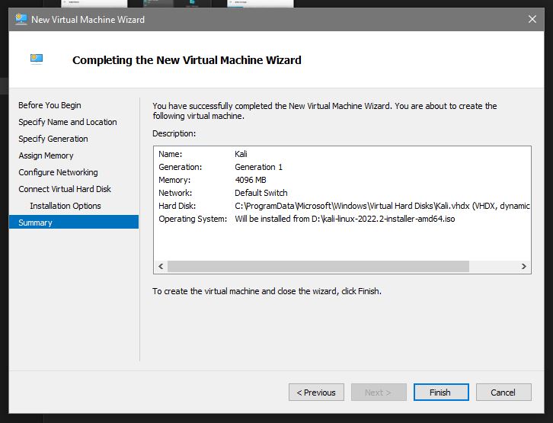Screen dimensions: 553x423
Task: Click the greyed-out Next button
Action: 379,393
